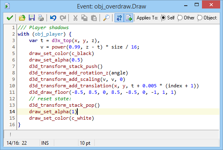Click the '10 pt' font size status

[85, 143]
